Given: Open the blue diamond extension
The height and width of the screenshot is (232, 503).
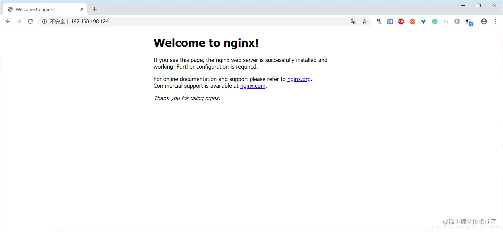Looking at the screenshot, I should [x=423, y=21].
